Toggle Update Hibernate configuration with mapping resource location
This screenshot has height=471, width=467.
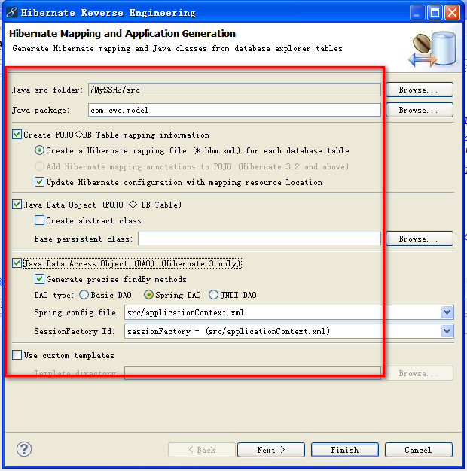(39, 182)
